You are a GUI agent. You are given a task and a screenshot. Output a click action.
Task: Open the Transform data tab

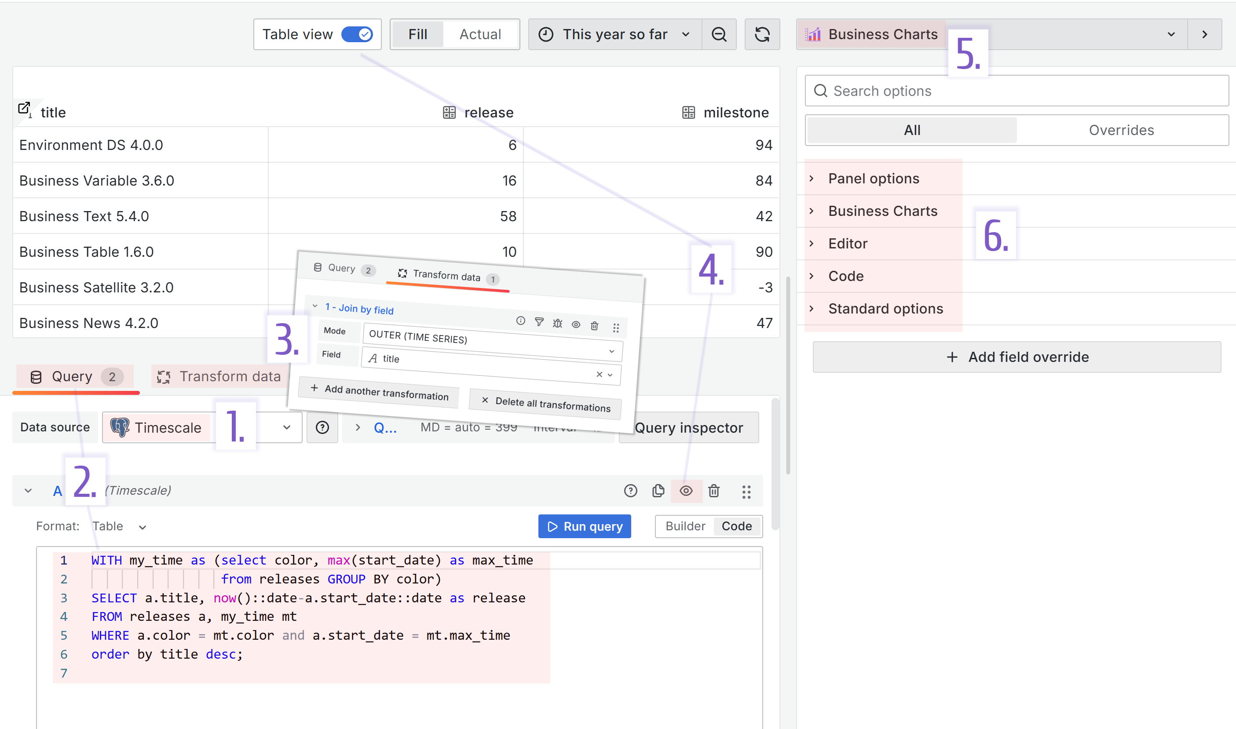pos(219,377)
